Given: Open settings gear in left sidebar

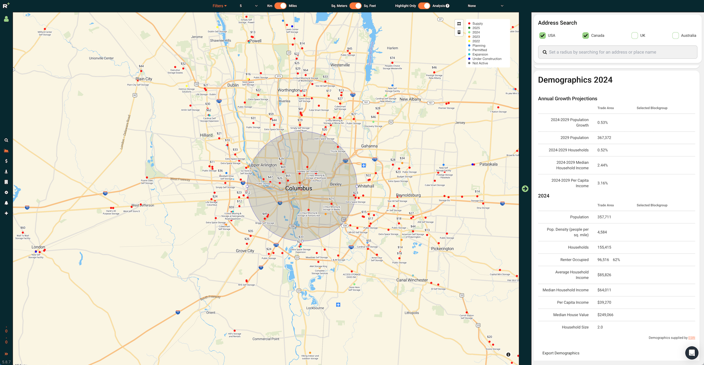Looking at the screenshot, I should click(x=6, y=193).
